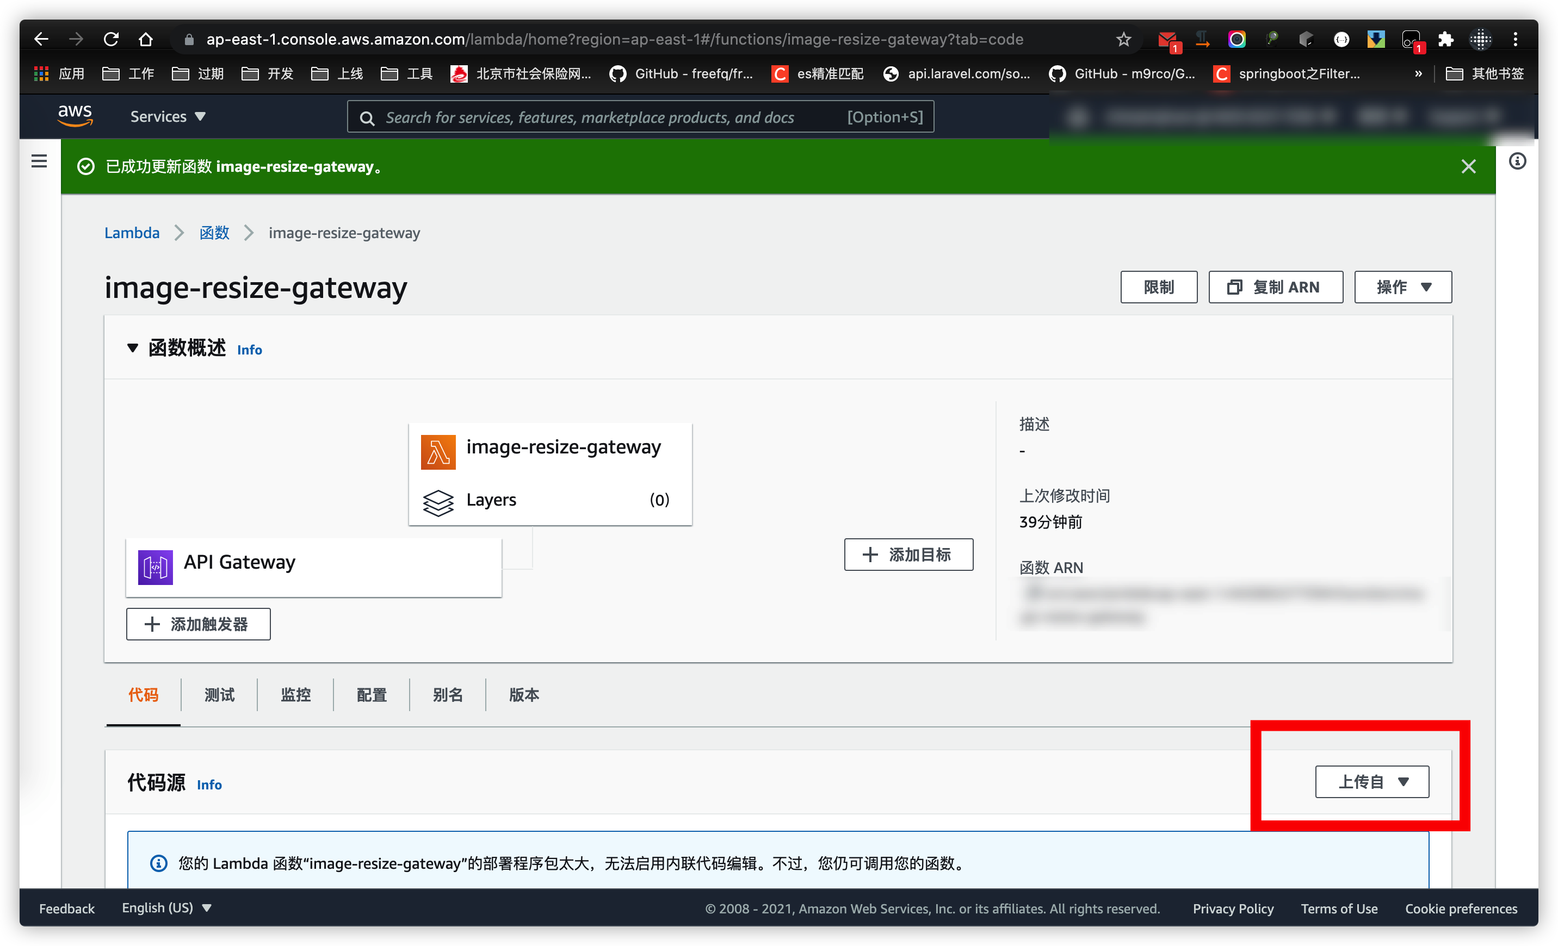Open es精准匹配 bookmark

coord(817,74)
